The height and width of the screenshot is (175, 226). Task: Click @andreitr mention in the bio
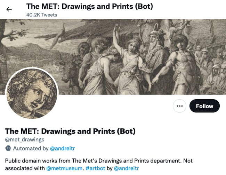[x=126, y=168]
